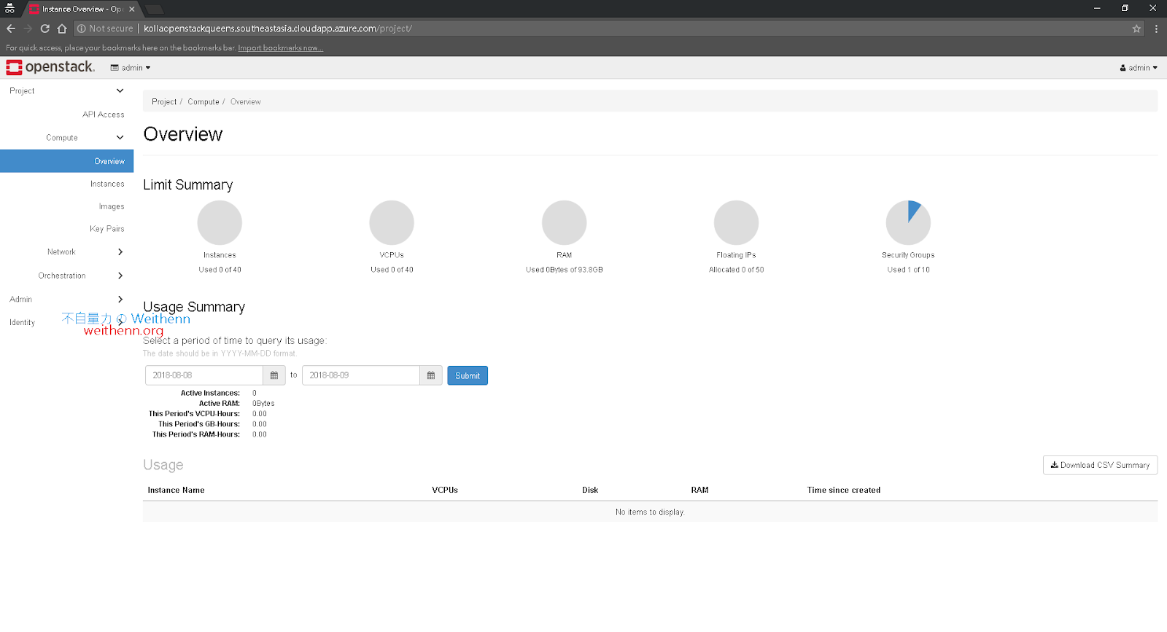Select Overview in Compute menu
The height and width of the screenshot is (632, 1167).
pyautogui.click(x=66, y=161)
